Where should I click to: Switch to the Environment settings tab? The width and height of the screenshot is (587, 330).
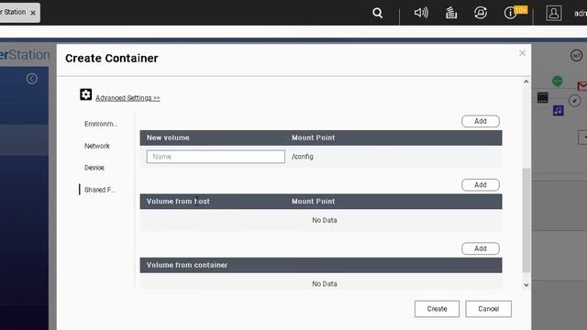[x=101, y=124]
